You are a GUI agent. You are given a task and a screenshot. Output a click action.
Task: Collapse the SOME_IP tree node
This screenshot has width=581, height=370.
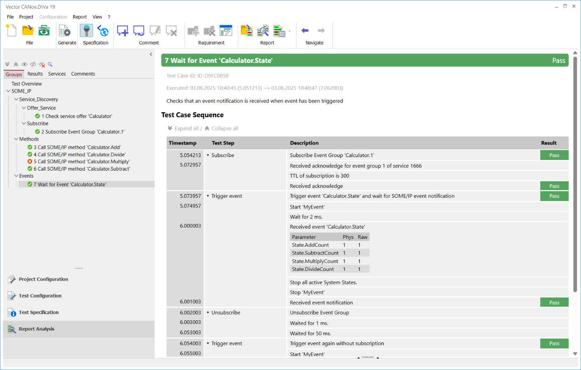point(8,91)
